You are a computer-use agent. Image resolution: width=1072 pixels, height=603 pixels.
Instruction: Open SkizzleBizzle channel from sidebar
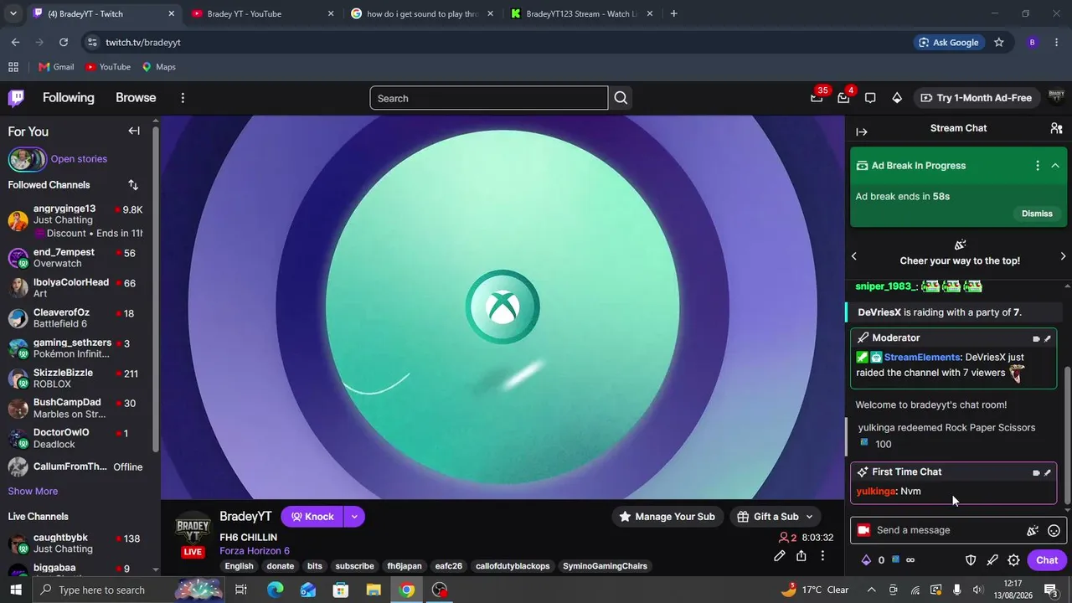pyautogui.click(x=75, y=379)
